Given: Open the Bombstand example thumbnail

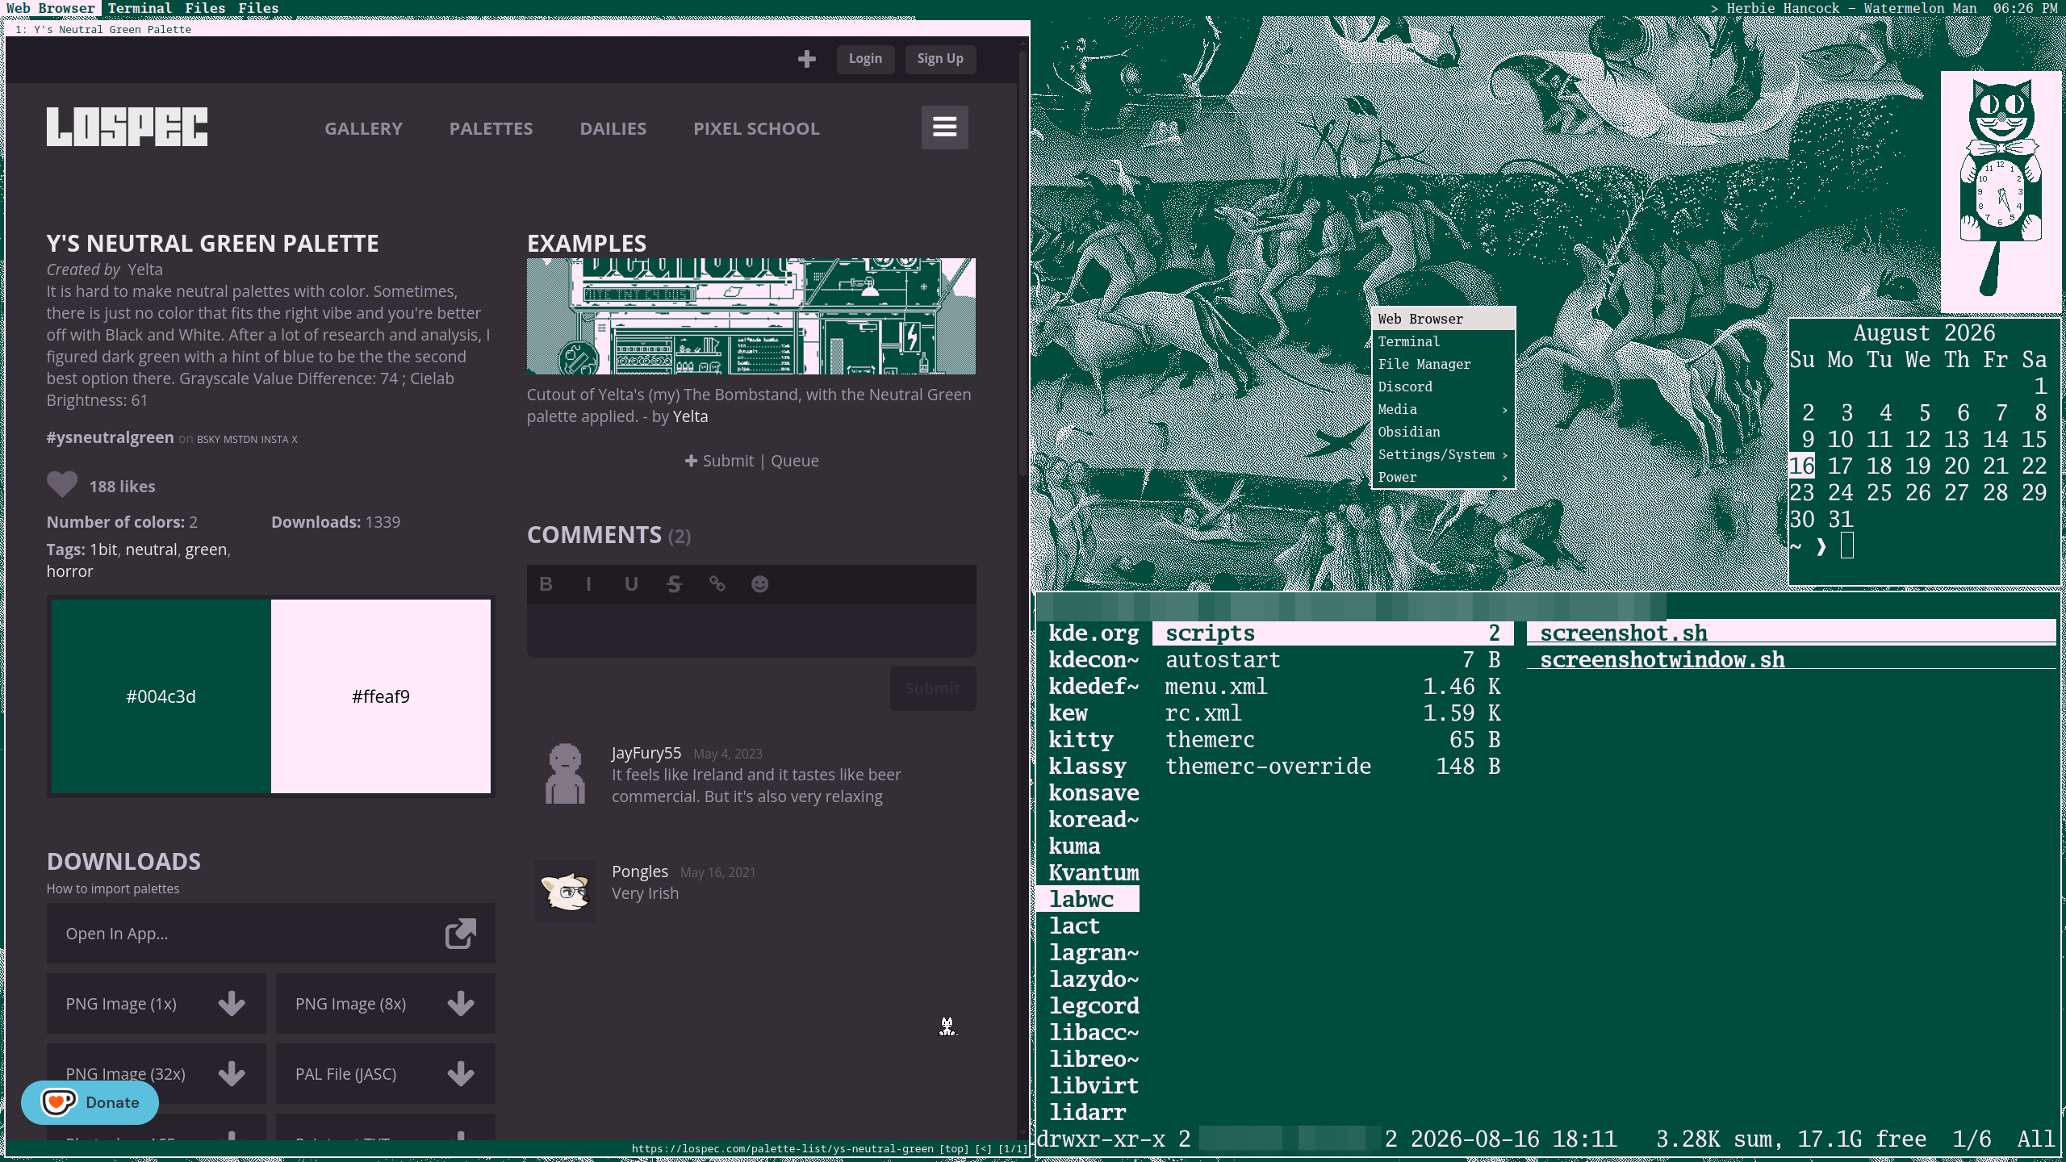Looking at the screenshot, I should pyautogui.click(x=751, y=316).
